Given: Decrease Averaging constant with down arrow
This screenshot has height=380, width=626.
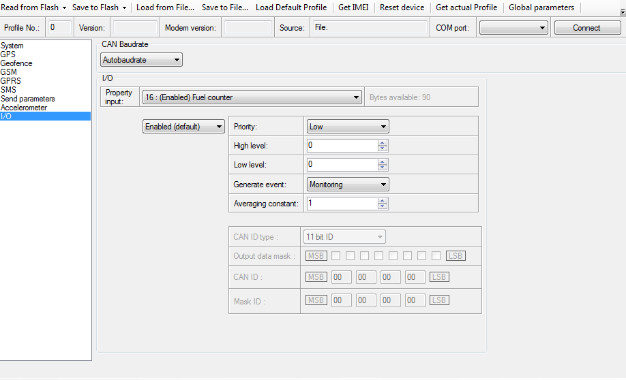Looking at the screenshot, I should pyautogui.click(x=383, y=206).
